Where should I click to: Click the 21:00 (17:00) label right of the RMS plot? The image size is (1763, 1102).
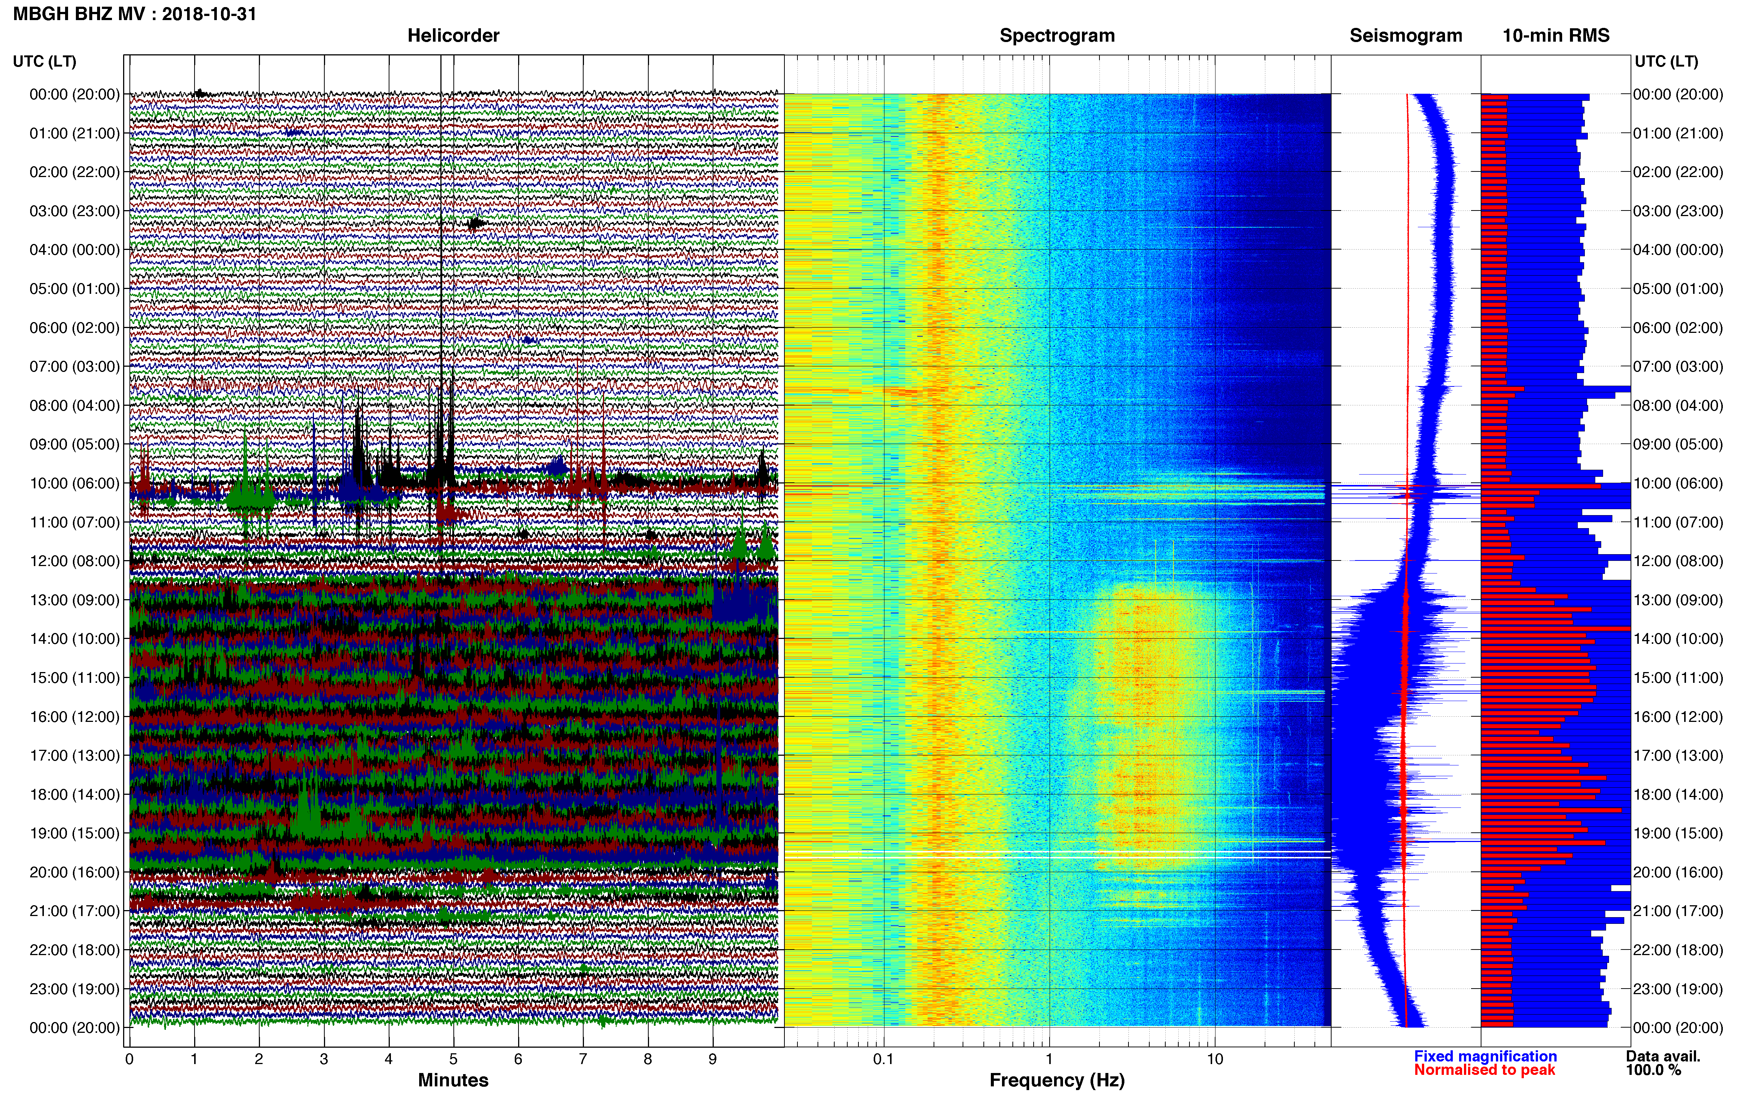pyautogui.click(x=1678, y=911)
